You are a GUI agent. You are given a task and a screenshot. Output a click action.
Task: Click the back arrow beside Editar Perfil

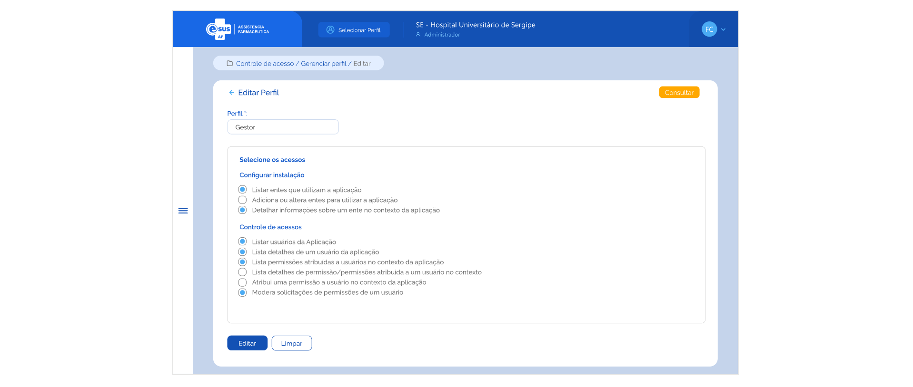click(231, 93)
